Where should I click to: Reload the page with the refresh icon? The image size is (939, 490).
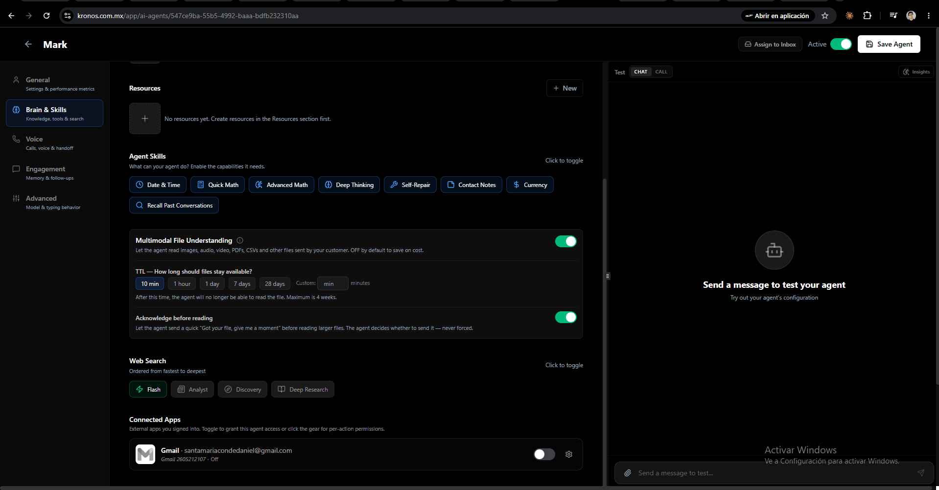(47, 16)
